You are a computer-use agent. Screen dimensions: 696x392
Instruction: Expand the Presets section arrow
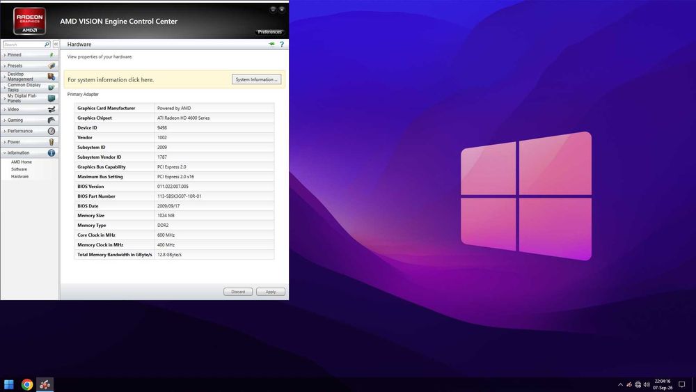click(x=4, y=65)
